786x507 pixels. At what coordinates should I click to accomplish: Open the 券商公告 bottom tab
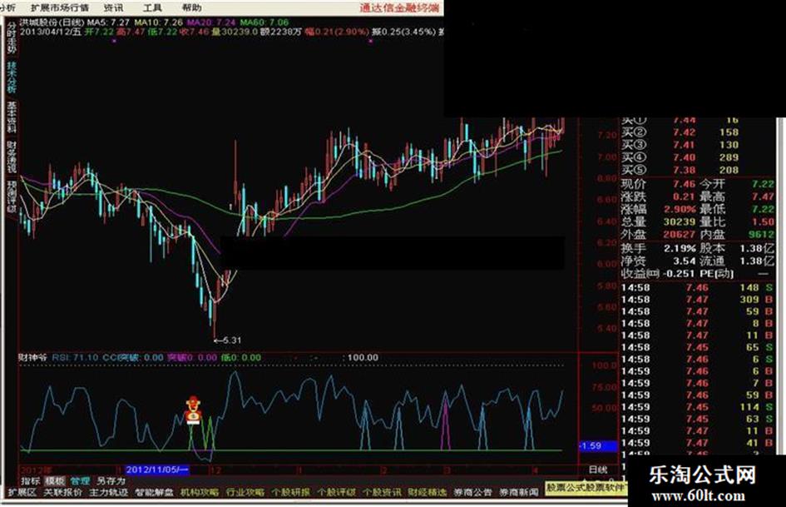pyautogui.click(x=472, y=493)
